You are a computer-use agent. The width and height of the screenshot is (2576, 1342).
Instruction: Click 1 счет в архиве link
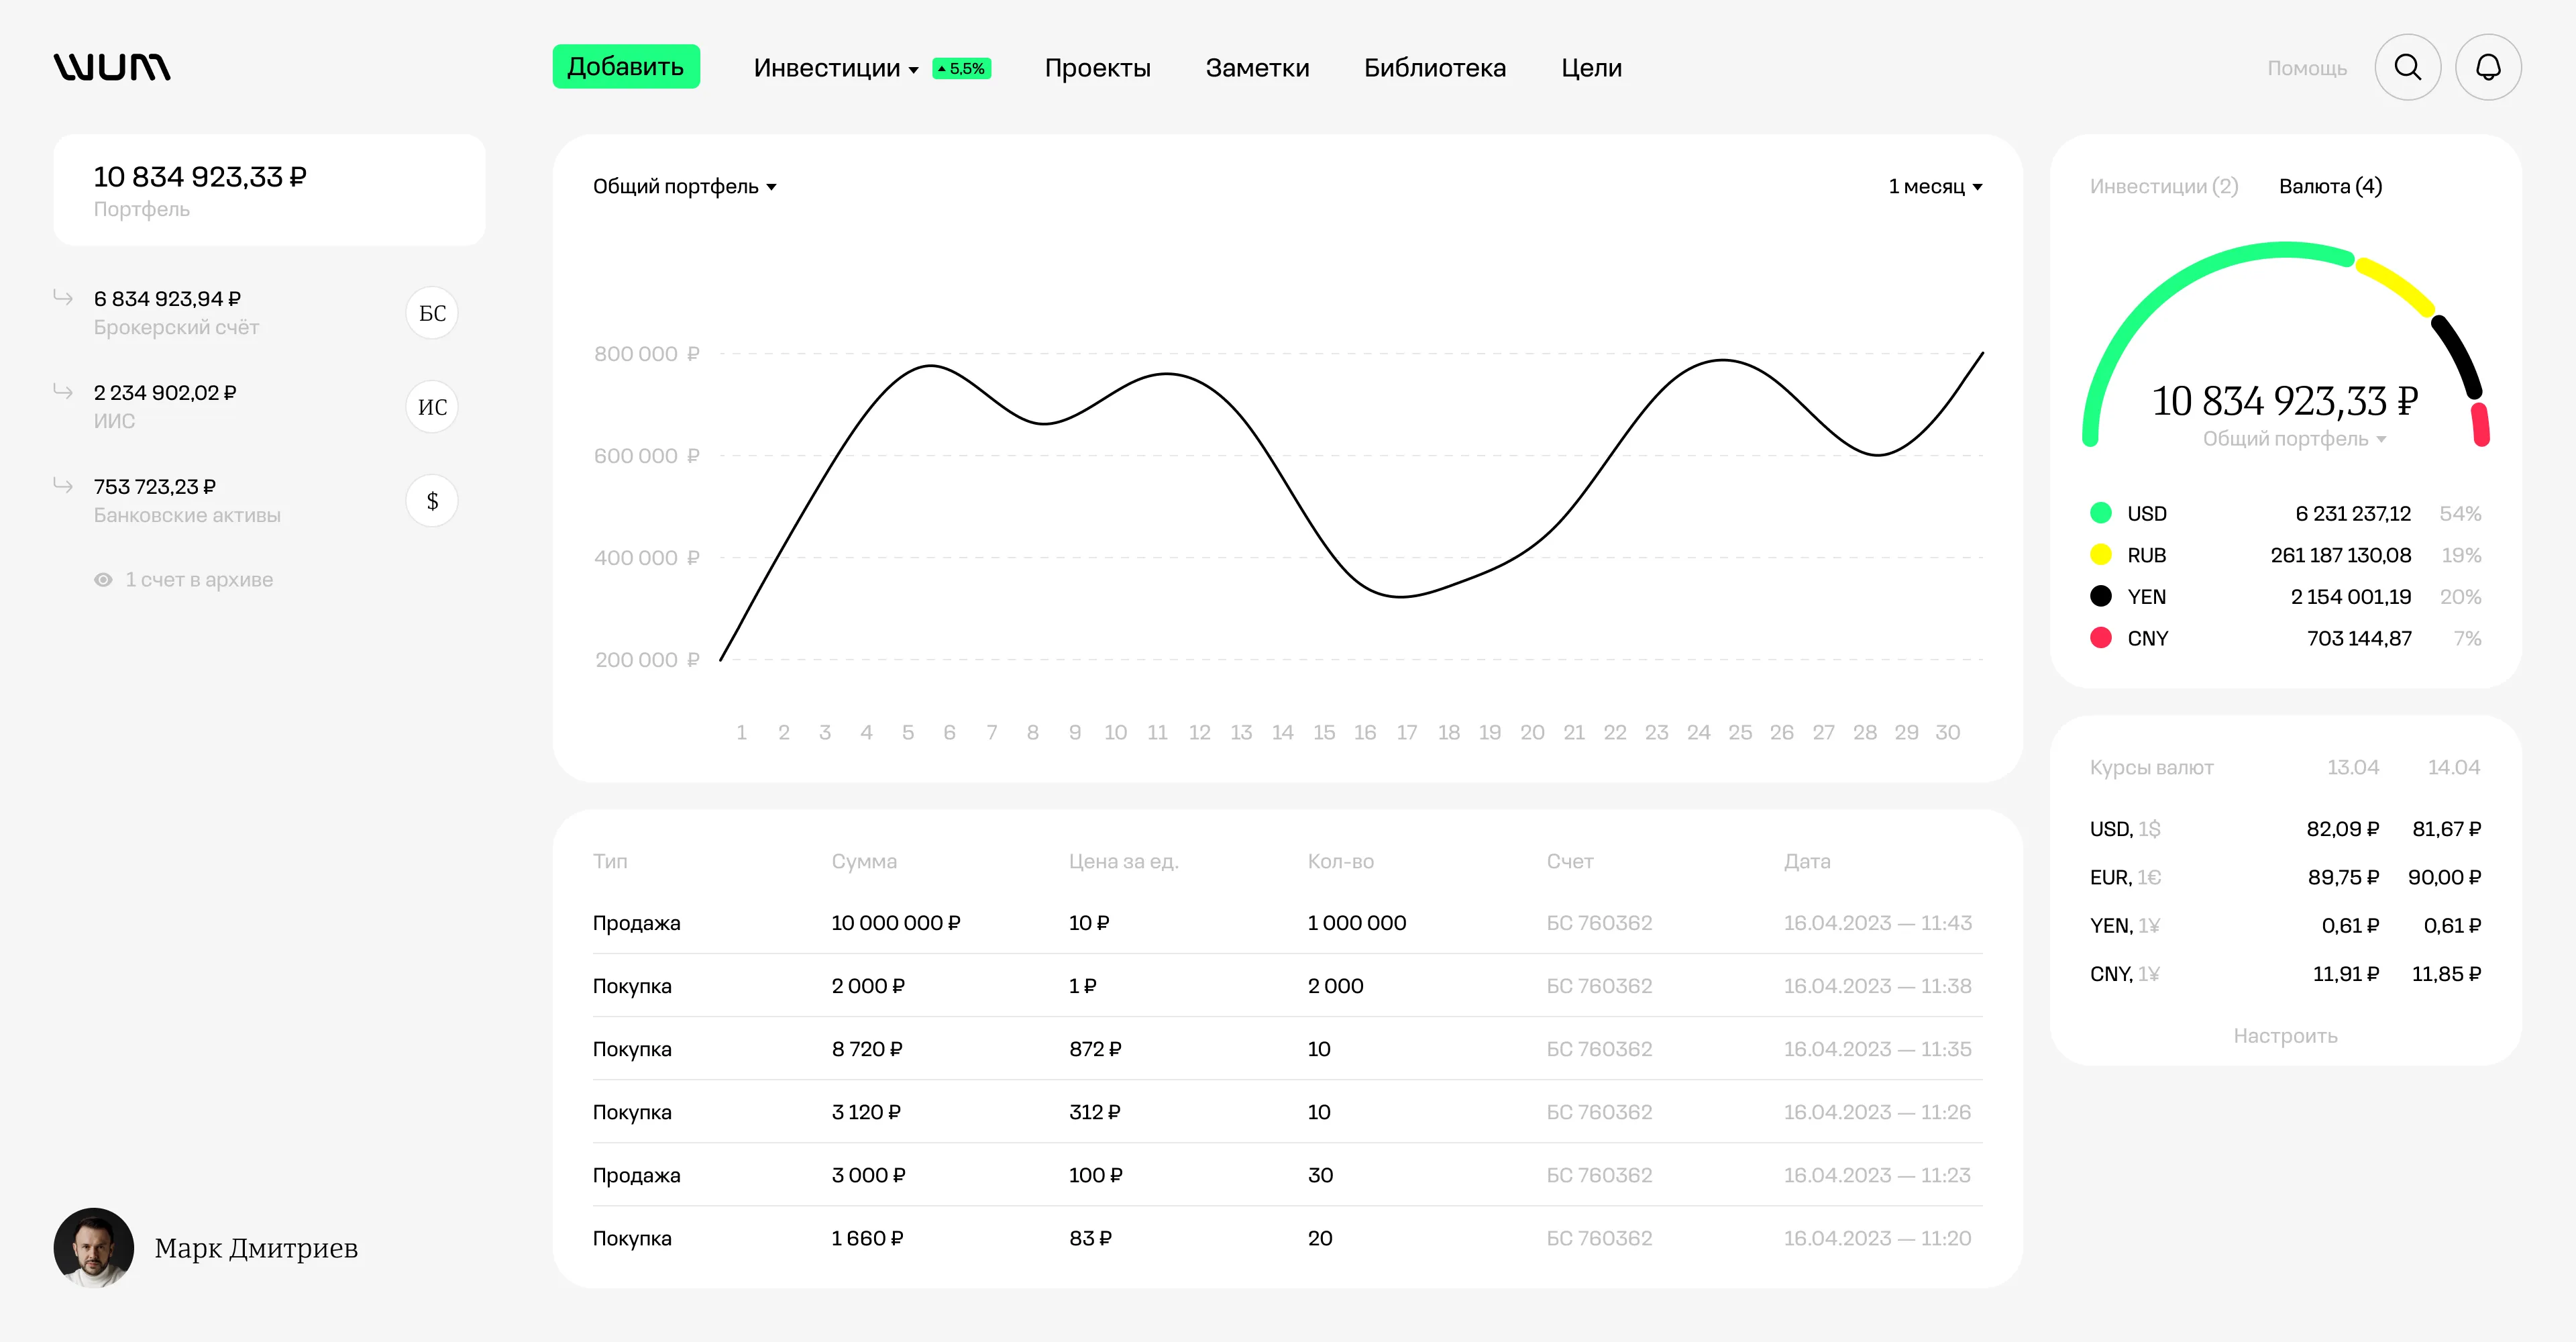tap(199, 580)
